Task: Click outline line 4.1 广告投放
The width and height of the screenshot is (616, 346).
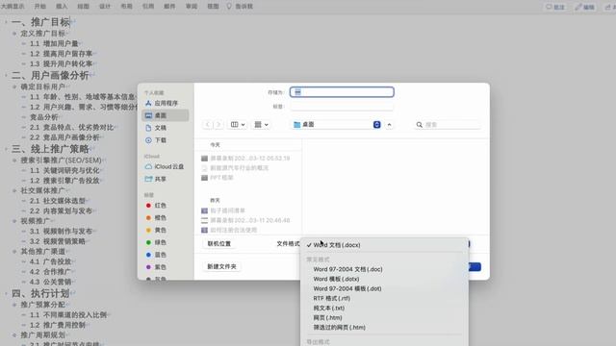Action: pos(51,261)
